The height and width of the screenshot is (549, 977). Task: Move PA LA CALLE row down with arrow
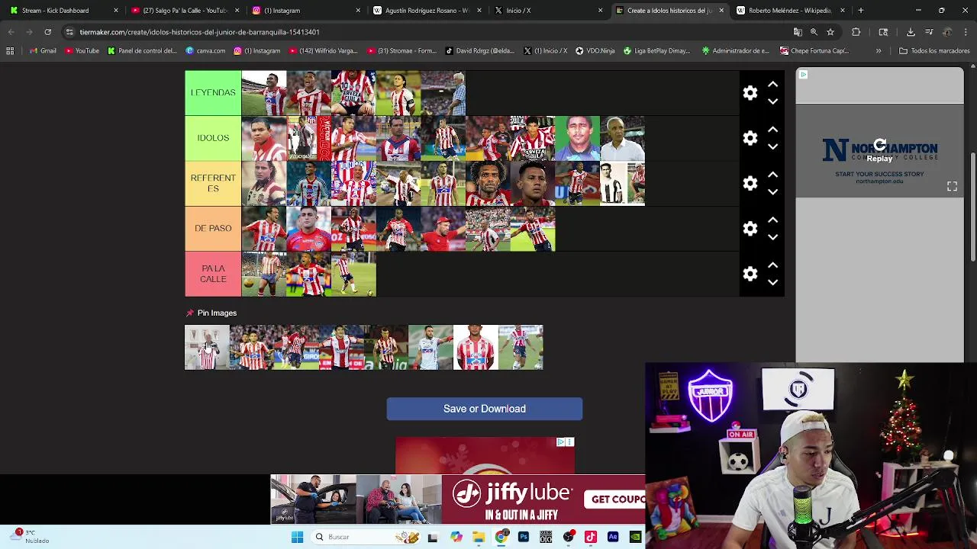[x=772, y=282]
